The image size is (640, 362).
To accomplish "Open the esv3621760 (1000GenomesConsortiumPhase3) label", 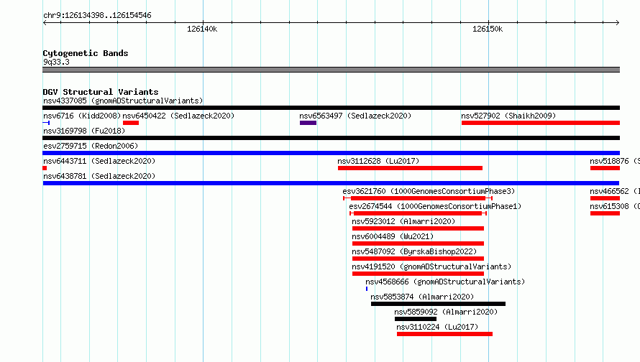I will click(x=429, y=191).
